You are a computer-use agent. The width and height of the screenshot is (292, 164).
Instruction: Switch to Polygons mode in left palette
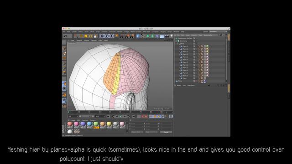tap(64, 73)
